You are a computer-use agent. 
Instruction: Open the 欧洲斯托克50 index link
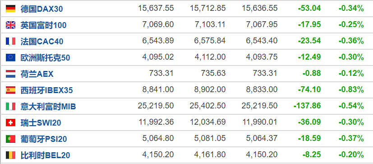pos(45,58)
